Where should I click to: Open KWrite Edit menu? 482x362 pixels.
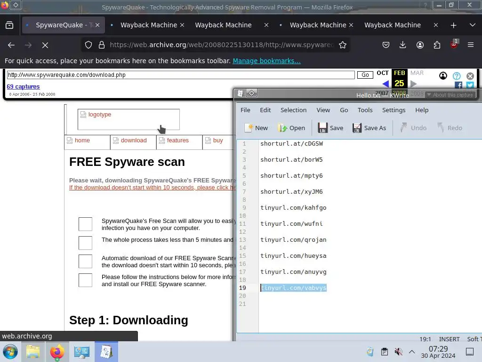pos(265,110)
